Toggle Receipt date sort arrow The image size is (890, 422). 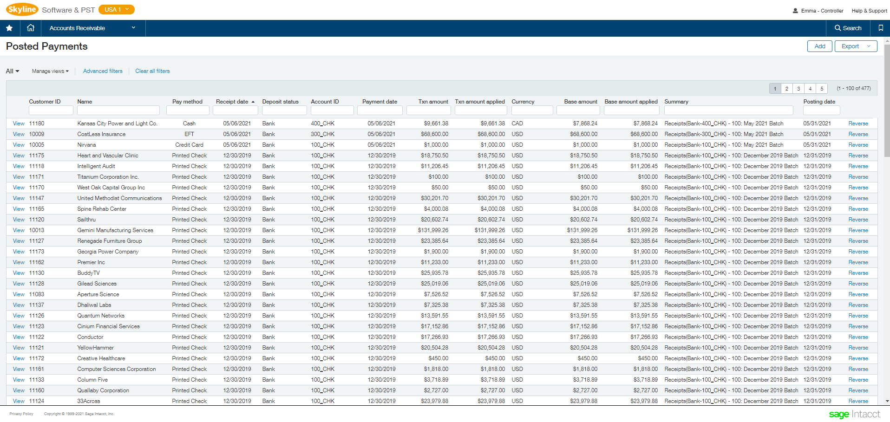253,102
